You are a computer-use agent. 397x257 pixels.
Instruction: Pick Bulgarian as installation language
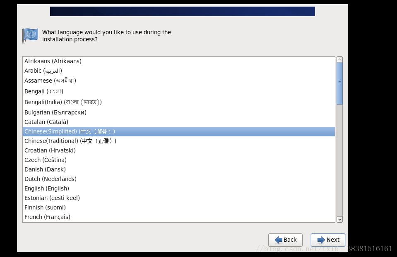coord(179,112)
